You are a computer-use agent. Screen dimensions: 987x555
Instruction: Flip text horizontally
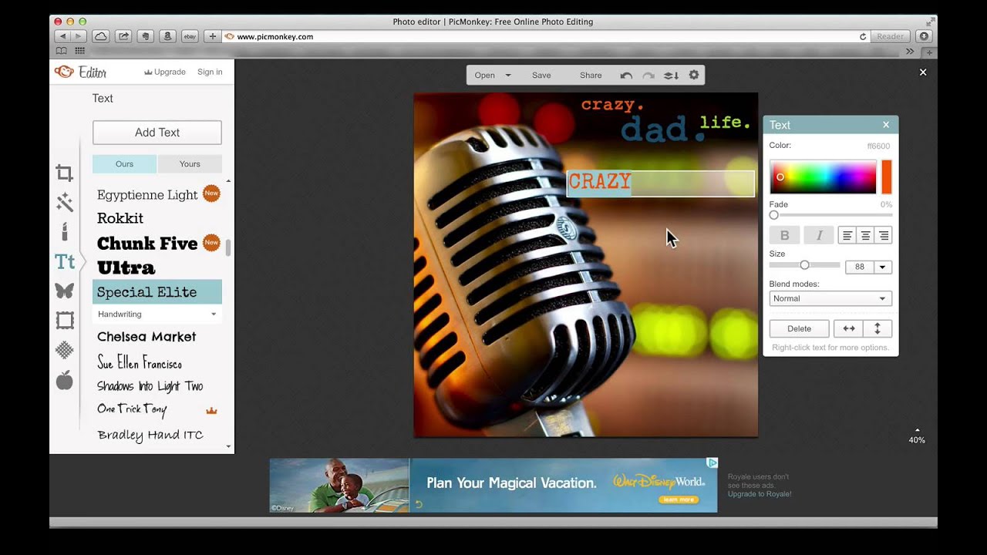848,328
